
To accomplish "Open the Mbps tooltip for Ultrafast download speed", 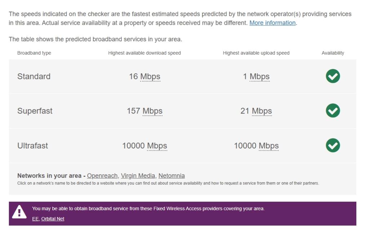I will [157, 146].
